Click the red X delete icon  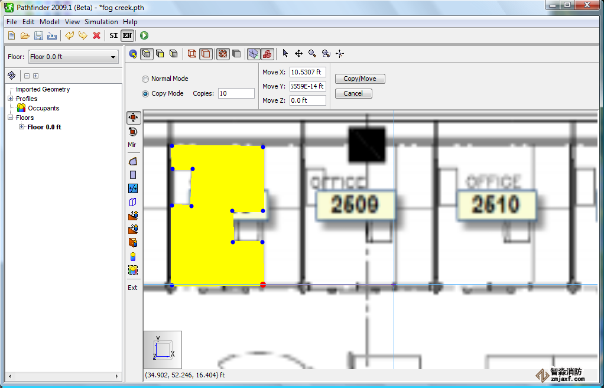coord(96,36)
